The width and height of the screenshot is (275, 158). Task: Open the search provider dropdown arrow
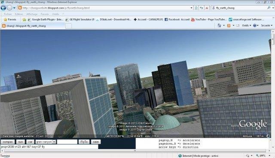273,8
